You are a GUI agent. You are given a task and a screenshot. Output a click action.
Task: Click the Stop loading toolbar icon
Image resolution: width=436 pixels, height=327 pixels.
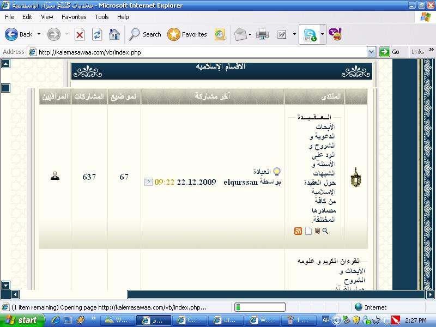pyautogui.click(x=80, y=34)
